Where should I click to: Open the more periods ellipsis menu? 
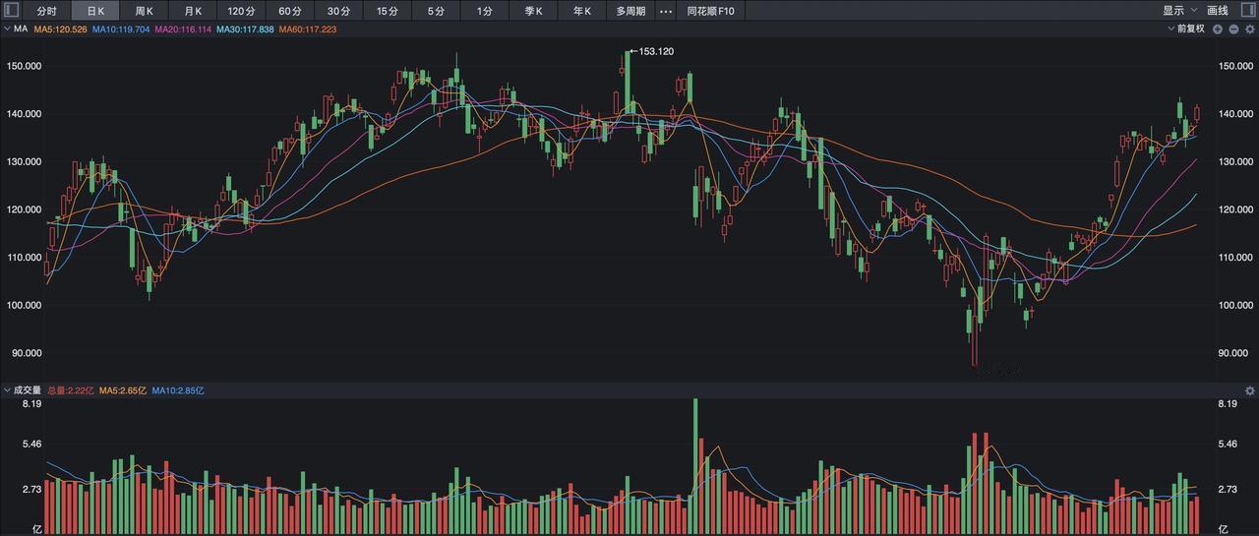[x=666, y=11]
